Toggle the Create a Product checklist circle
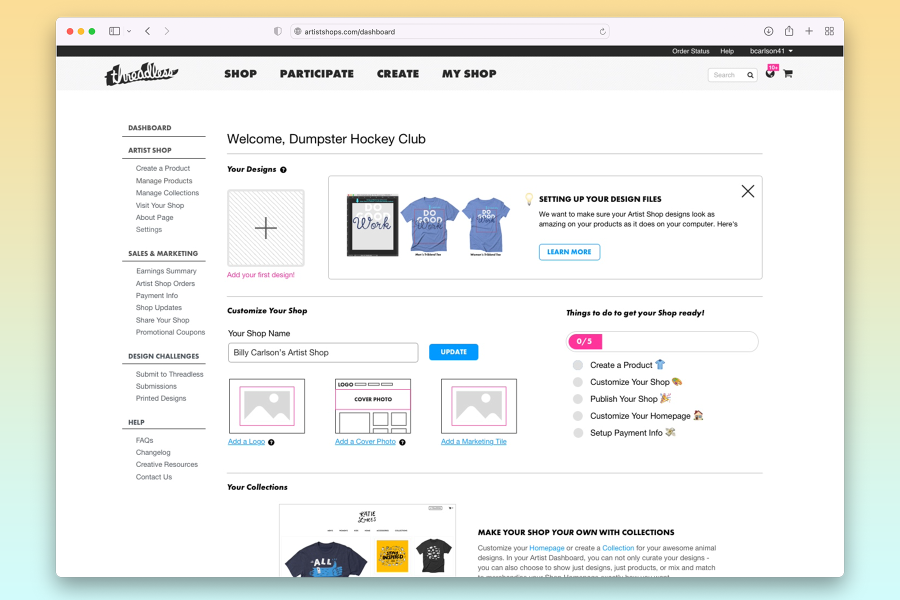Screen dimensions: 900x600 coord(578,365)
